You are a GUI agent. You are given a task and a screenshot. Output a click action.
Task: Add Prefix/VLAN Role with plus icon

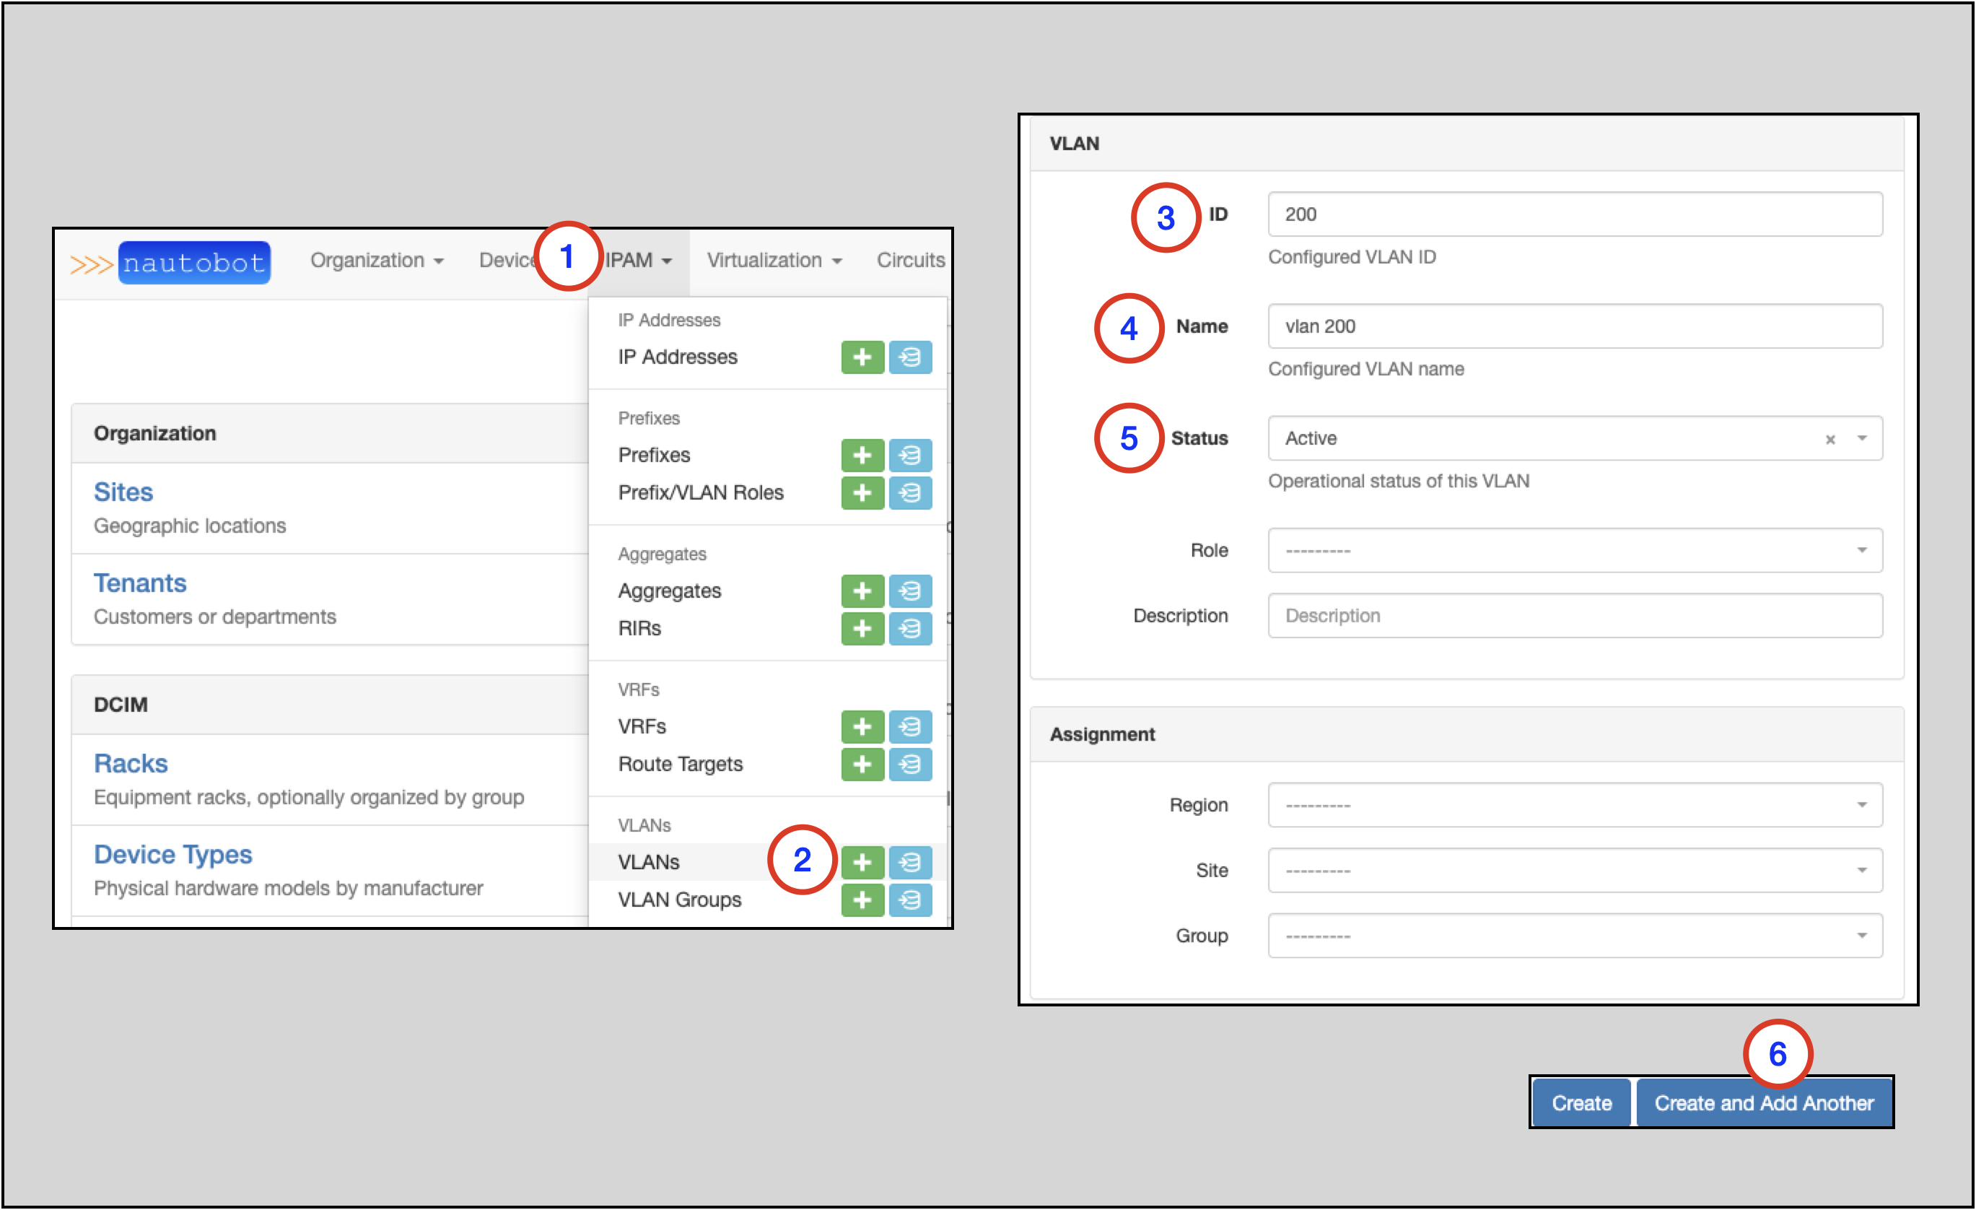[862, 492]
